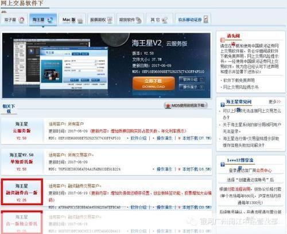Open the 网上交易风险揭示书 link

(241, 87)
